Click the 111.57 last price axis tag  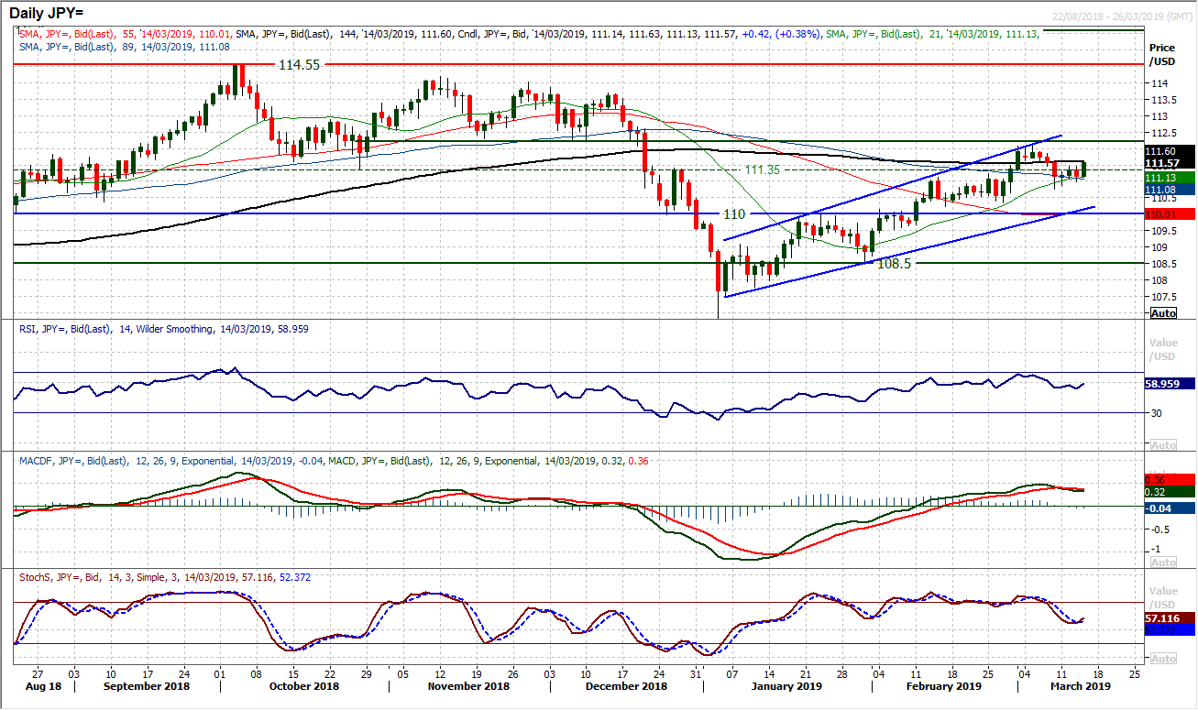[x=1171, y=163]
